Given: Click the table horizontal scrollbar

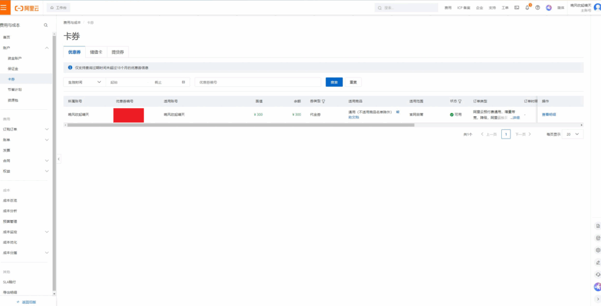Looking at the screenshot, I should [x=241, y=125].
